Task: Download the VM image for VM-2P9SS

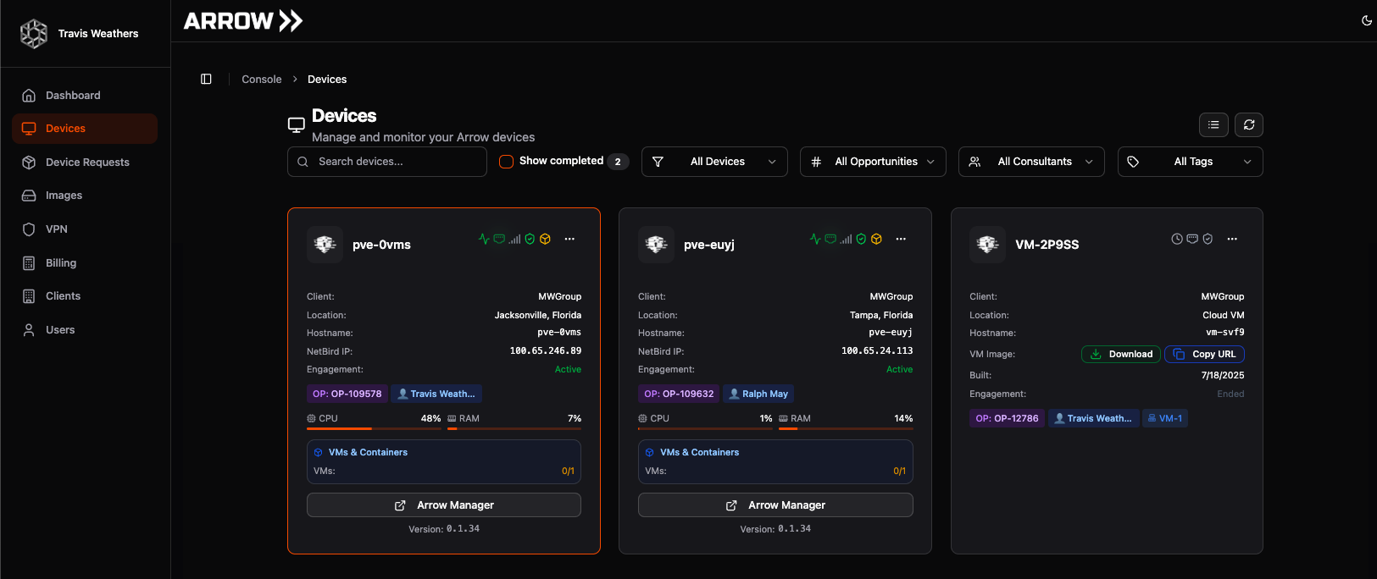Action: tap(1121, 354)
